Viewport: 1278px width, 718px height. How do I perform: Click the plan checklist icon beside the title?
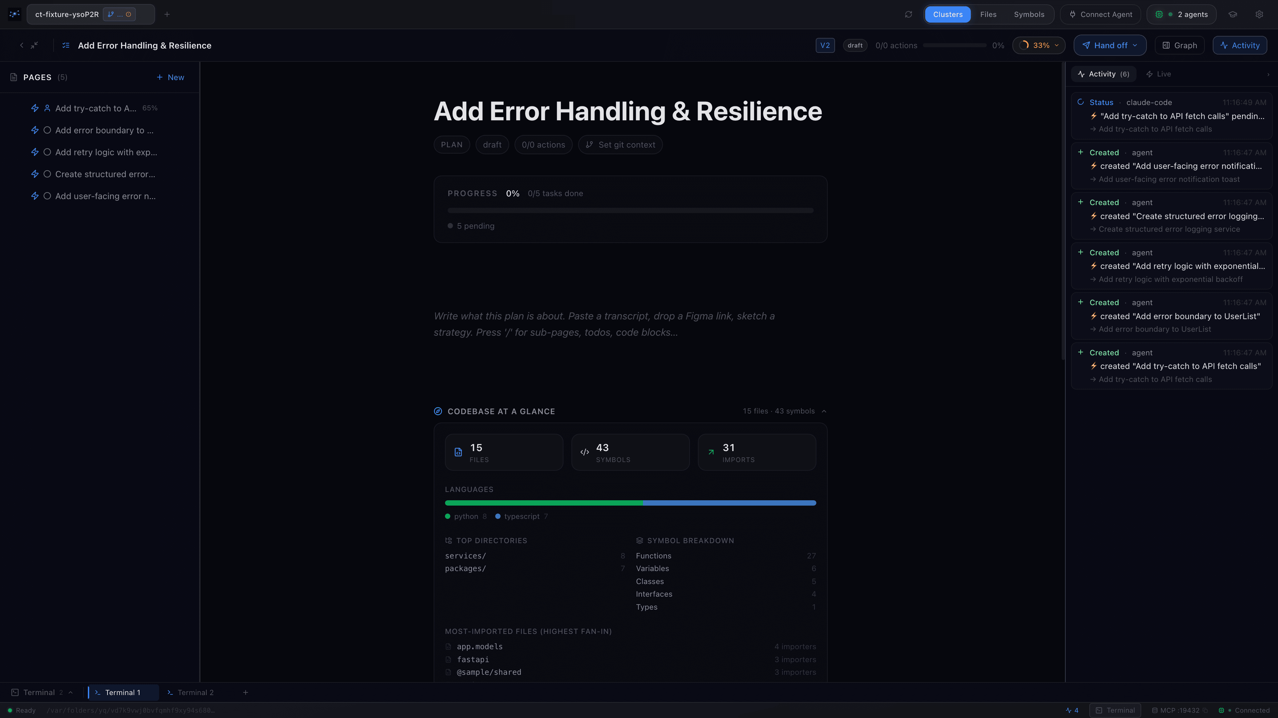pyautogui.click(x=66, y=45)
